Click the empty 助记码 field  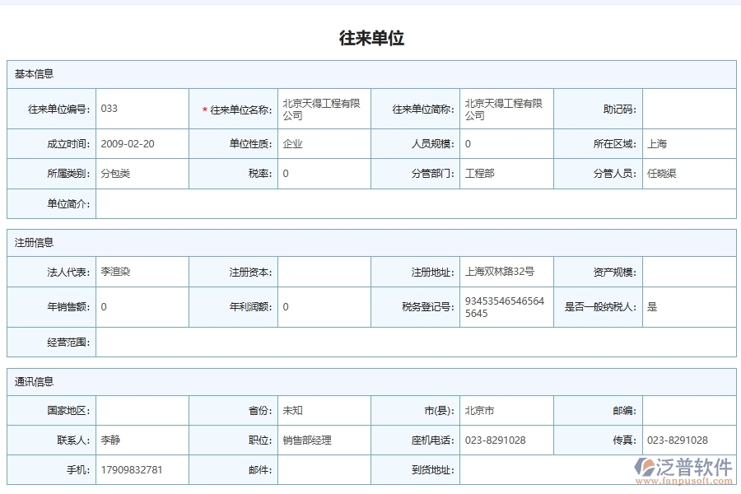click(x=690, y=108)
